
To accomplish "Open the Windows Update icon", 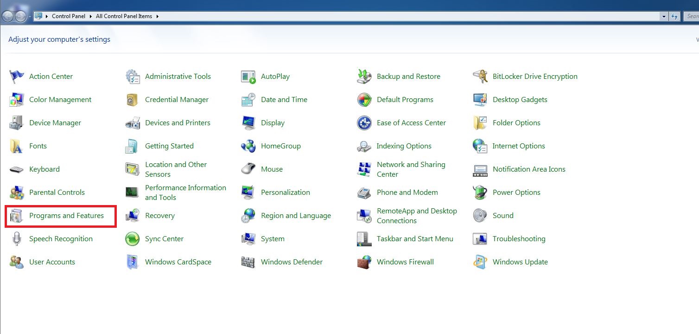I will (480, 262).
